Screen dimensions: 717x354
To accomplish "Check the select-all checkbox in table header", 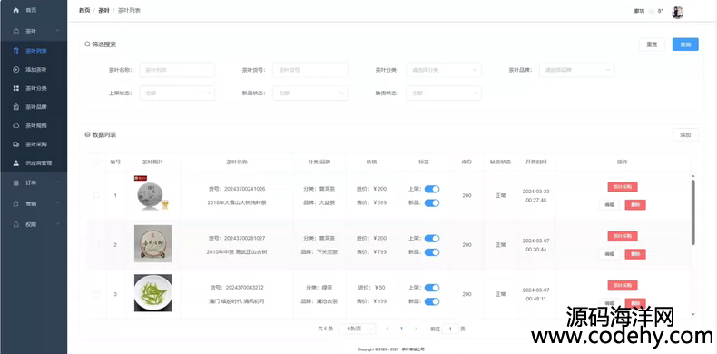I will (x=96, y=162).
